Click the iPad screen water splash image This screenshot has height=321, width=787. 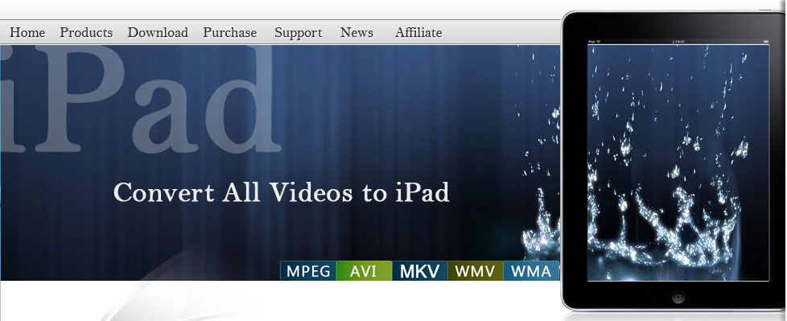pos(678,163)
